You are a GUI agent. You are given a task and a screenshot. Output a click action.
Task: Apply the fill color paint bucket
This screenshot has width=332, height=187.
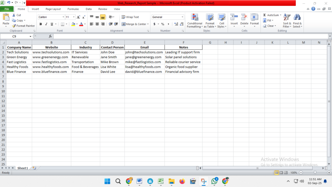tap(73, 24)
